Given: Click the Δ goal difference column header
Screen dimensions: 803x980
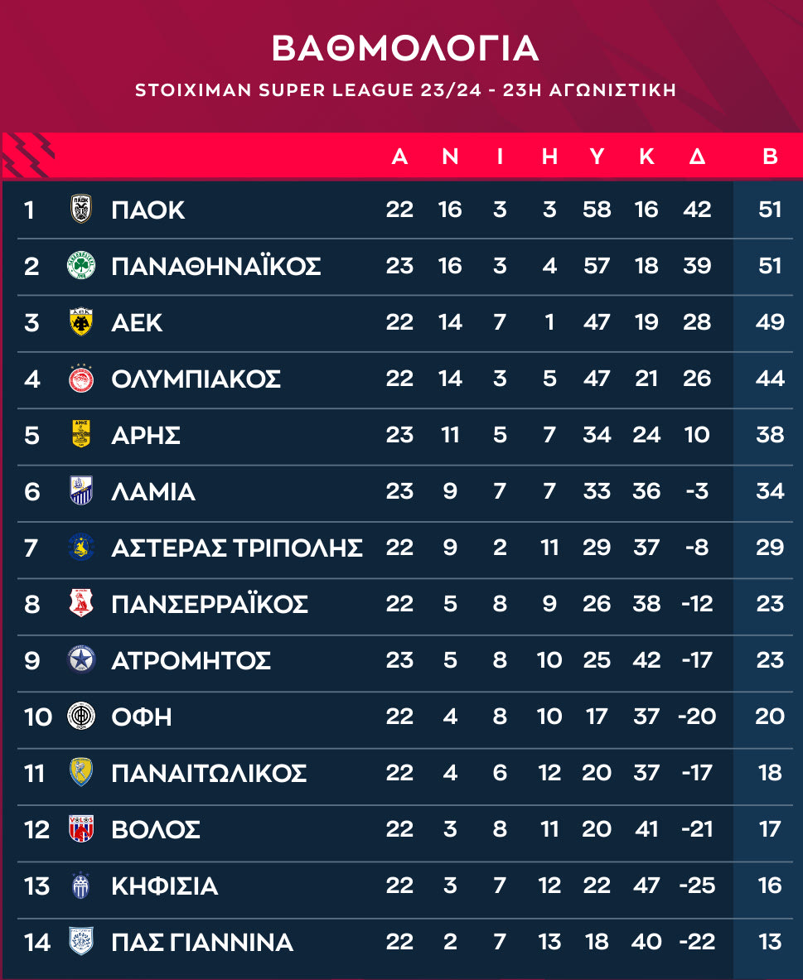Looking at the screenshot, I should tap(698, 157).
